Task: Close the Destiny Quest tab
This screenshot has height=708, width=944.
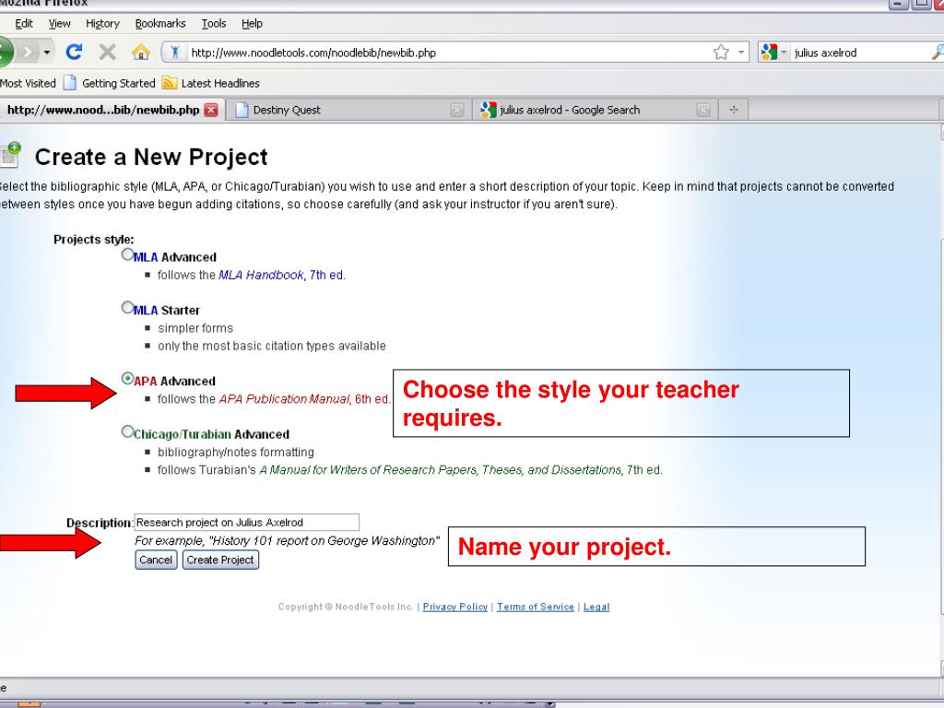Action: pos(457,111)
